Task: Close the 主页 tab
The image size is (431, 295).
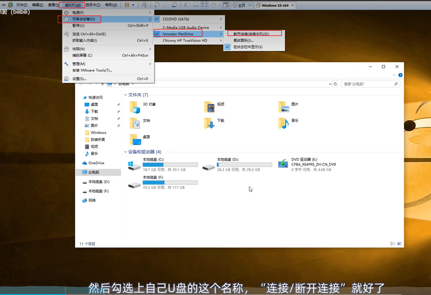Action: [x=250, y=5]
